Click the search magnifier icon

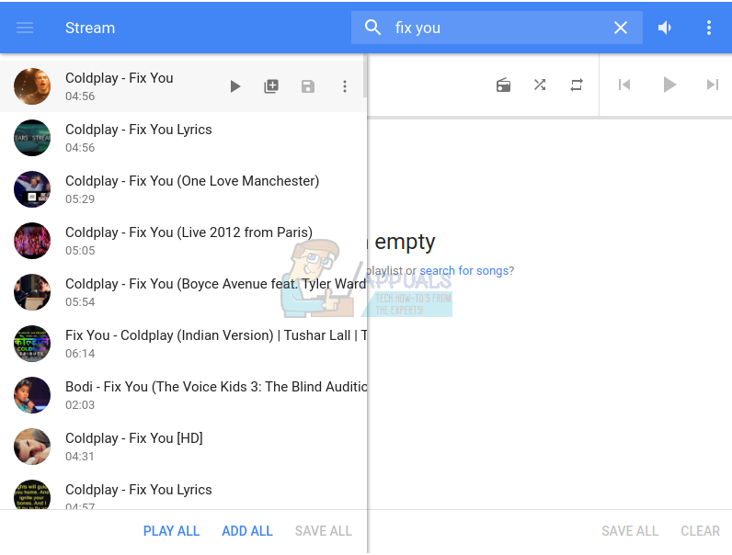(372, 28)
